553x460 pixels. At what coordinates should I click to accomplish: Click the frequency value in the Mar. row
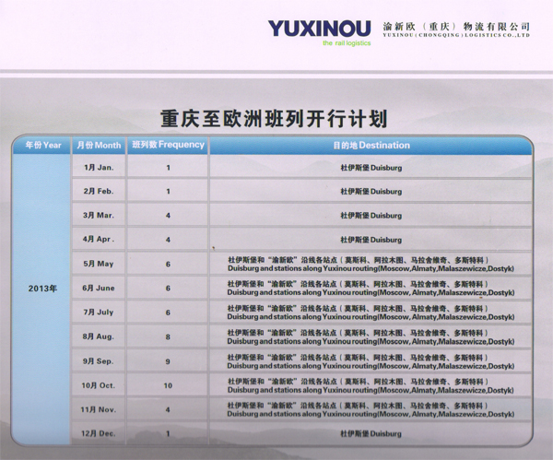pos(169,215)
